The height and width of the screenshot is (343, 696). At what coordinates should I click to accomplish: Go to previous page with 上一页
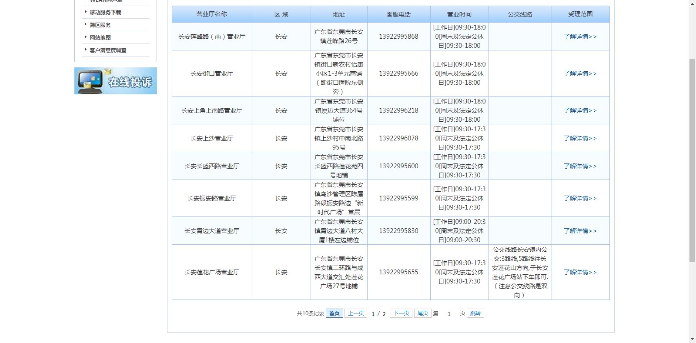[356, 313]
